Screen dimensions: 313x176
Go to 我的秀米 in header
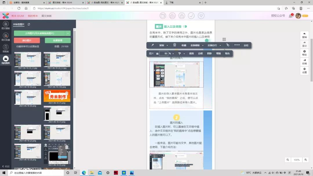(33, 16)
